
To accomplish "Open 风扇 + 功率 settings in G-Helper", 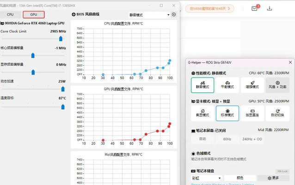I will (x=277, y=85).
